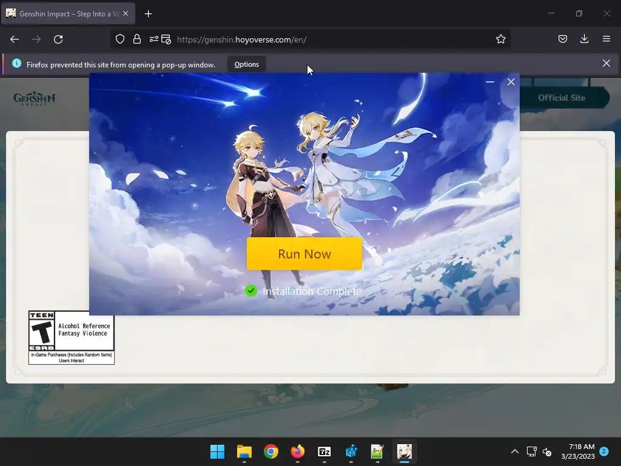Open the Firefox application menu
This screenshot has width=621, height=466.
[606, 39]
